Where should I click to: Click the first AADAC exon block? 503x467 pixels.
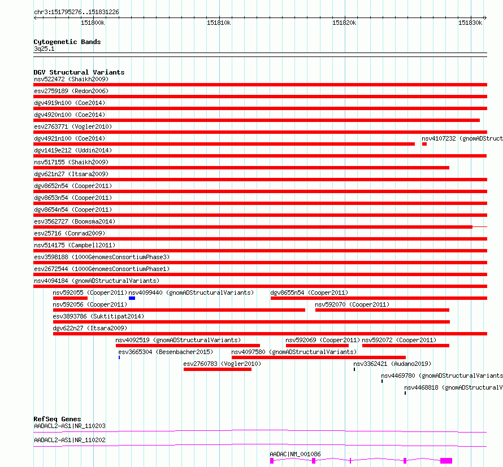click(x=272, y=461)
